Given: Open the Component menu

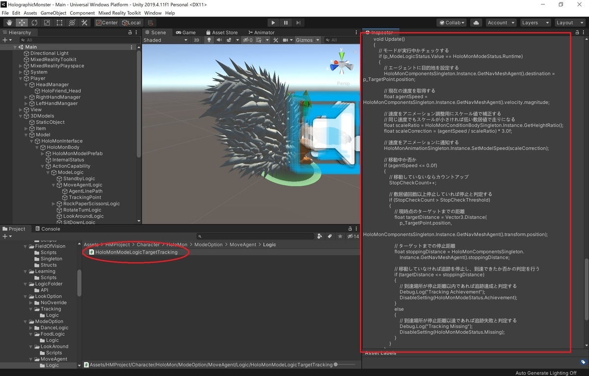Looking at the screenshot, I should (82, 13).
